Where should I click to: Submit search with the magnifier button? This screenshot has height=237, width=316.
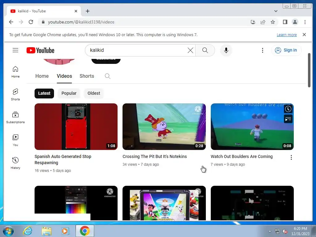(205, 50)
